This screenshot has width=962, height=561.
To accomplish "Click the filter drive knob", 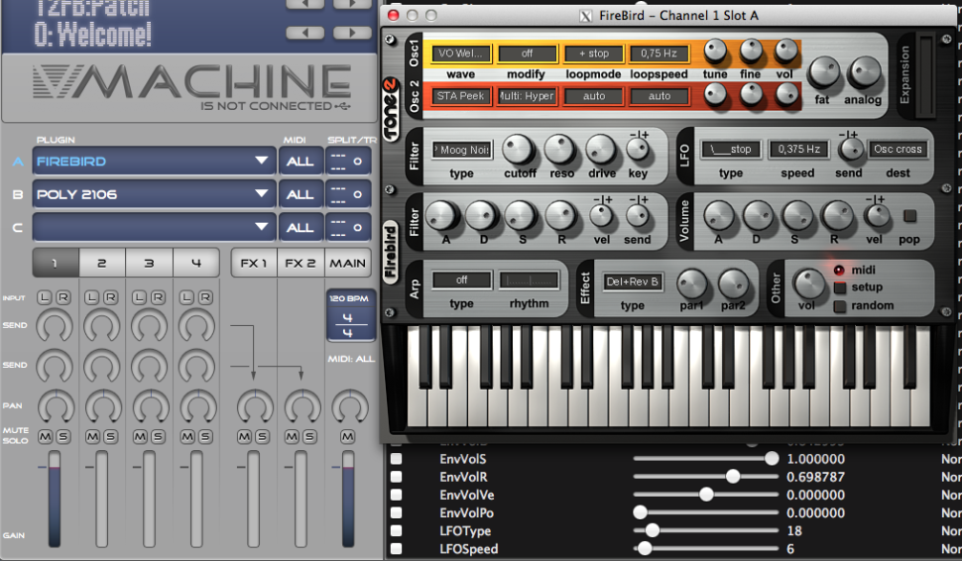I will (x=601, y=150).
